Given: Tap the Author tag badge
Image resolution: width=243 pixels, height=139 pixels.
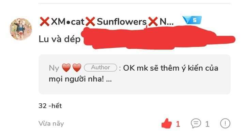Looking at the screenshot, I should tap(101, 68).
